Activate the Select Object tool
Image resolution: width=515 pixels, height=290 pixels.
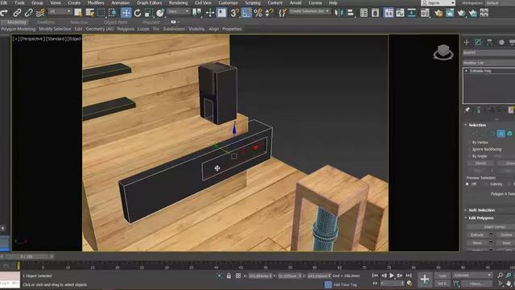tap(78, 13)
